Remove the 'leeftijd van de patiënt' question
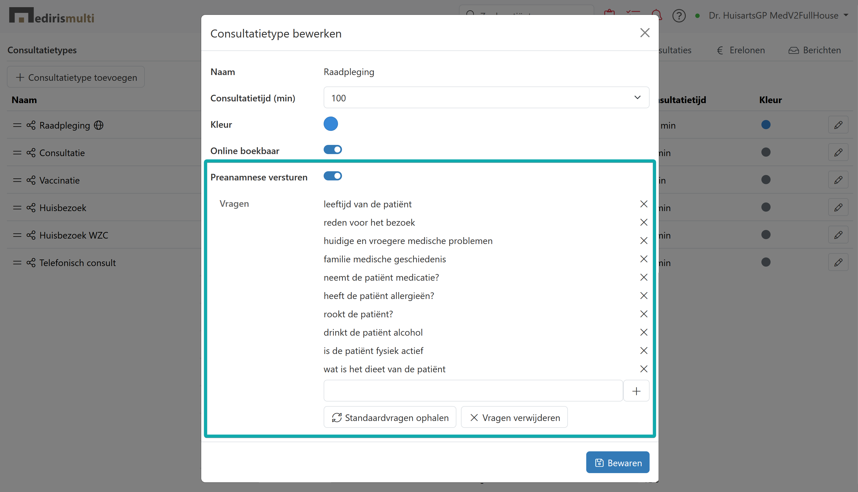858x492 pixels. [644, 204]
